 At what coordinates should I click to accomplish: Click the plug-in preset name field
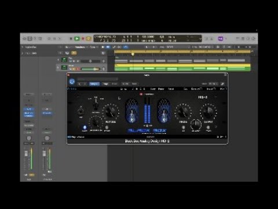pyautogui.click(x=97, y=79)
